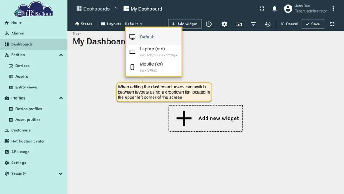The height and width of the screenshot is (194, 344).
Task: Open the Home page from the sidebar
Action: [34, 23]
